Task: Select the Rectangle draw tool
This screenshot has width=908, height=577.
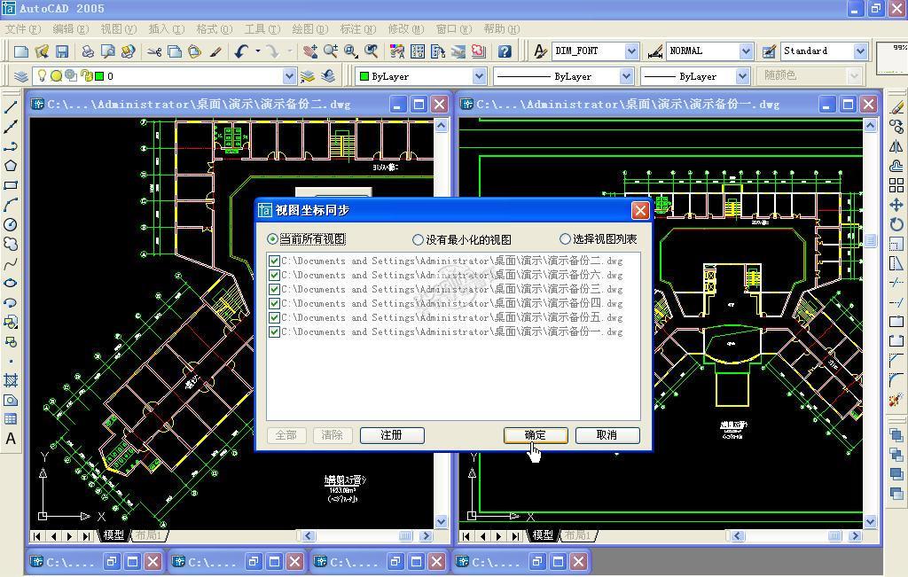Action: point(11,185)
